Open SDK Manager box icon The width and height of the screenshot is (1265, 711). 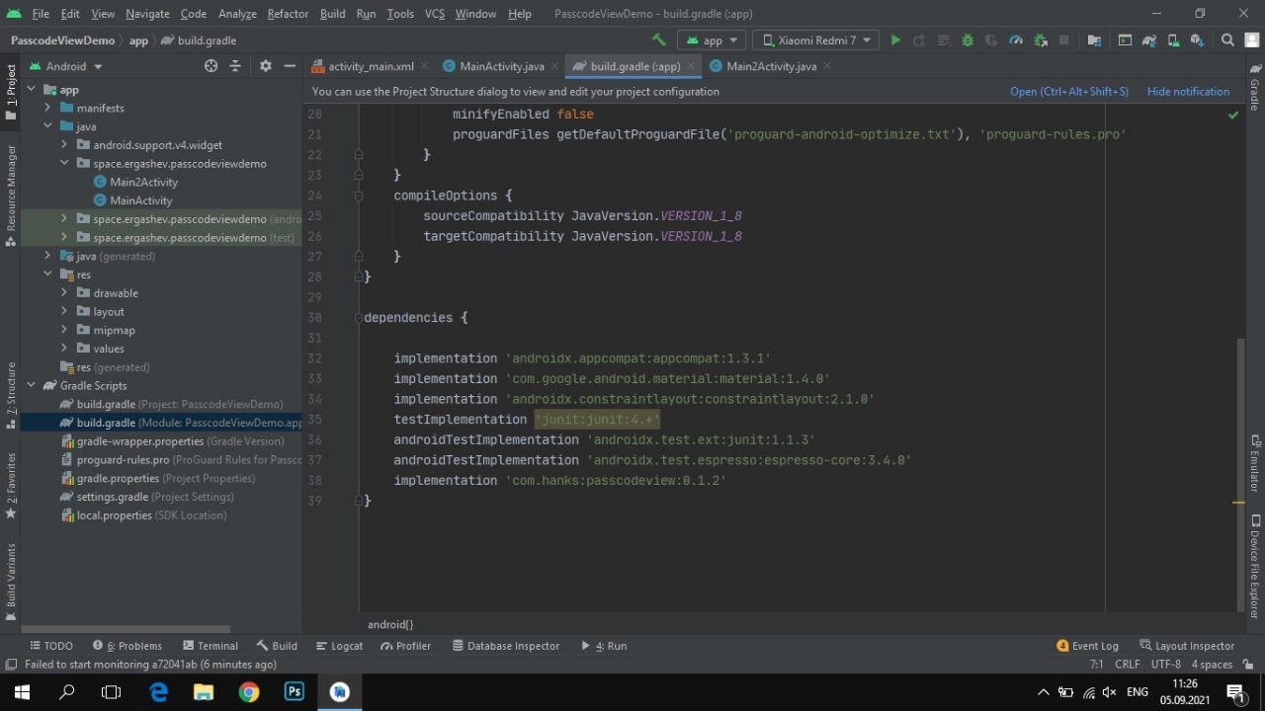pos(1197,40)
